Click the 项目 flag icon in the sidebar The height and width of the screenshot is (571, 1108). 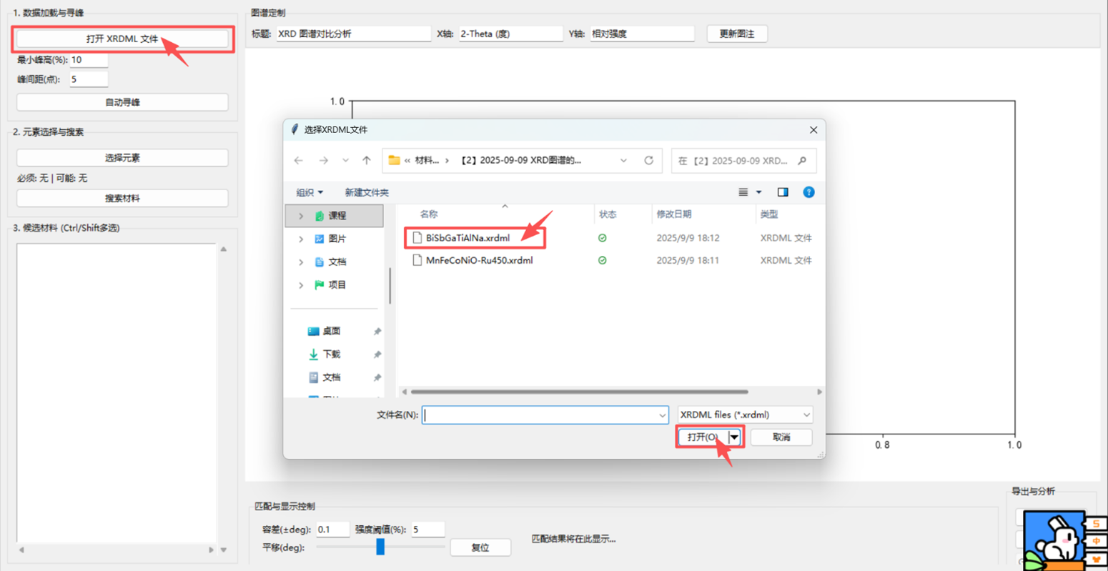click(x=313, y=284)
